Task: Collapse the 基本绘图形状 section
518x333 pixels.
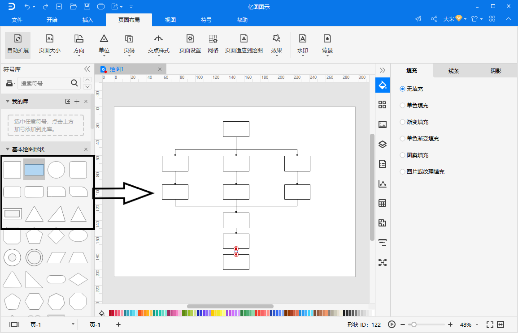Action: click(7, 149)
